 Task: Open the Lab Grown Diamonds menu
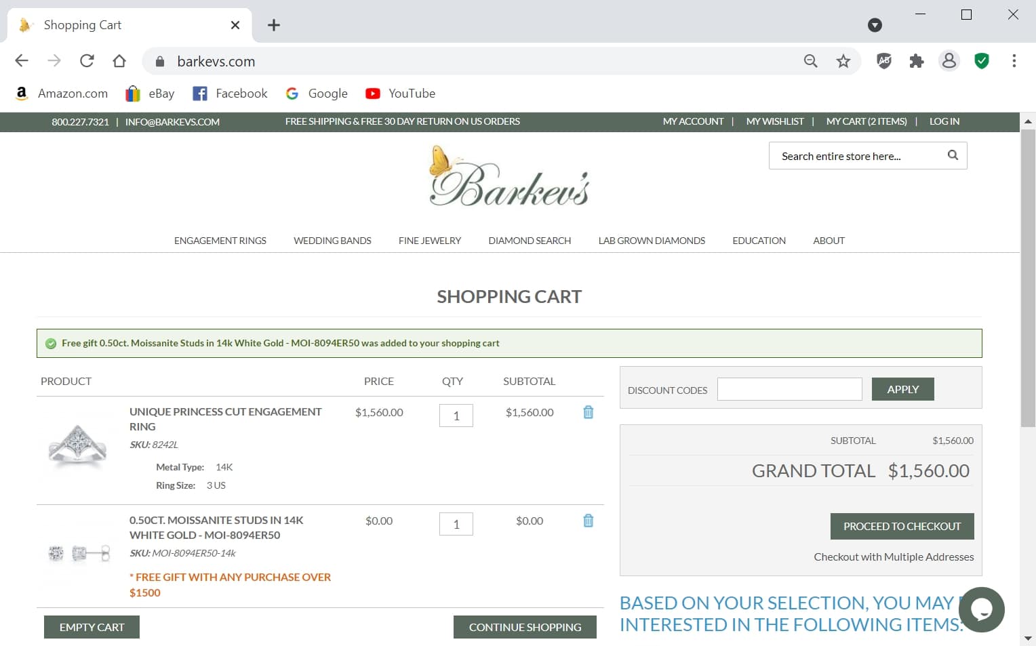point(652,241)
